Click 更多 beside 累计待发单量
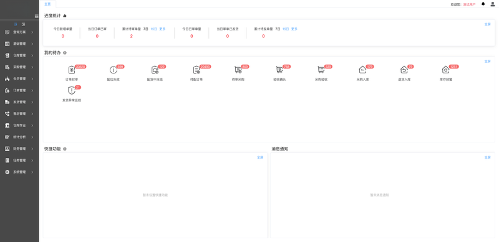Image resolution: width=499 pixels, height=242 pixels. click(x=294, y=29)
